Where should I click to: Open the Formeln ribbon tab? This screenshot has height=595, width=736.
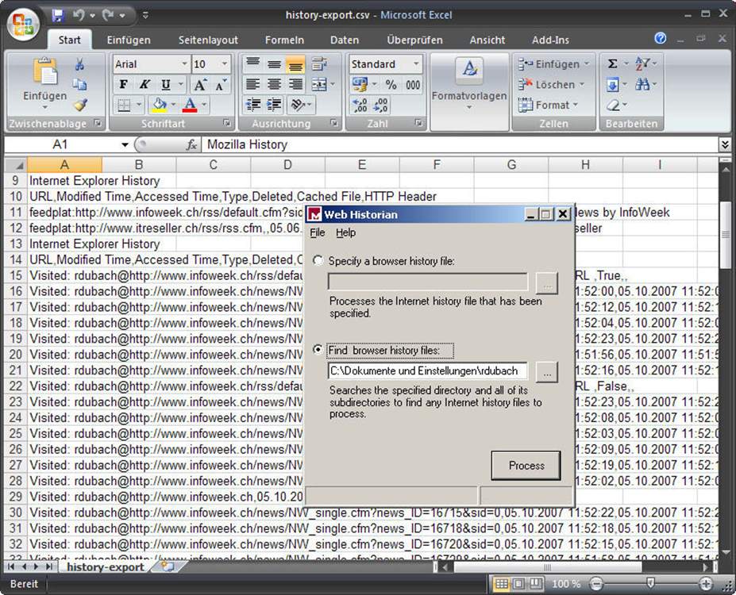[284, 40]
